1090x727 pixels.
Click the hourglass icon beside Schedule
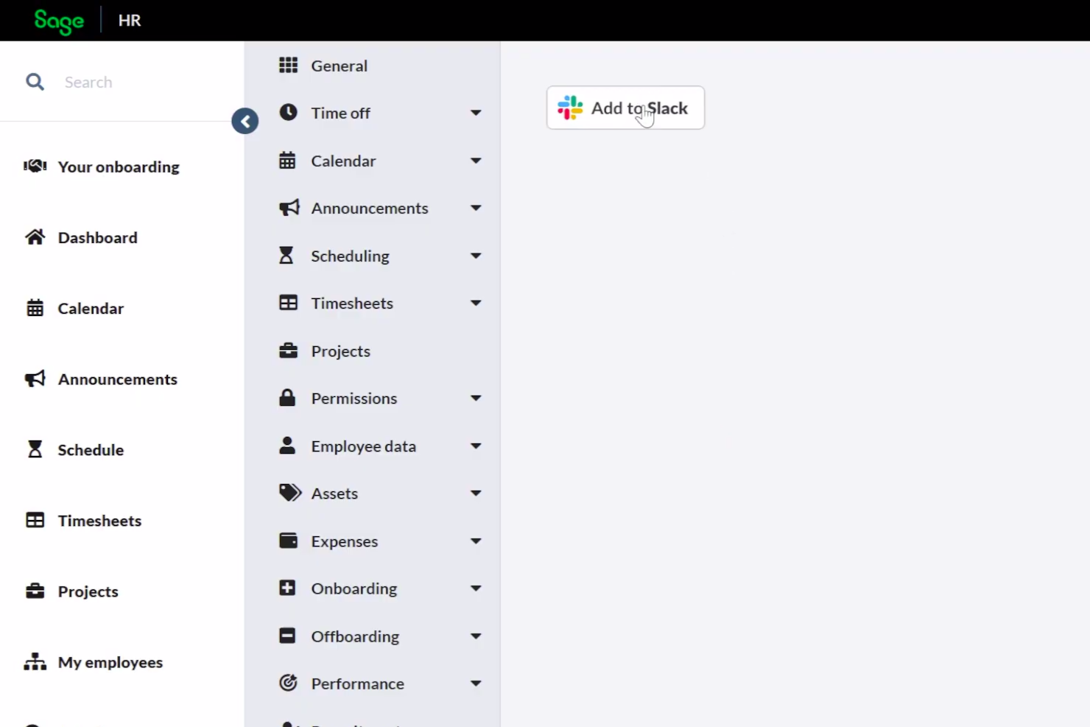(35, 449)
